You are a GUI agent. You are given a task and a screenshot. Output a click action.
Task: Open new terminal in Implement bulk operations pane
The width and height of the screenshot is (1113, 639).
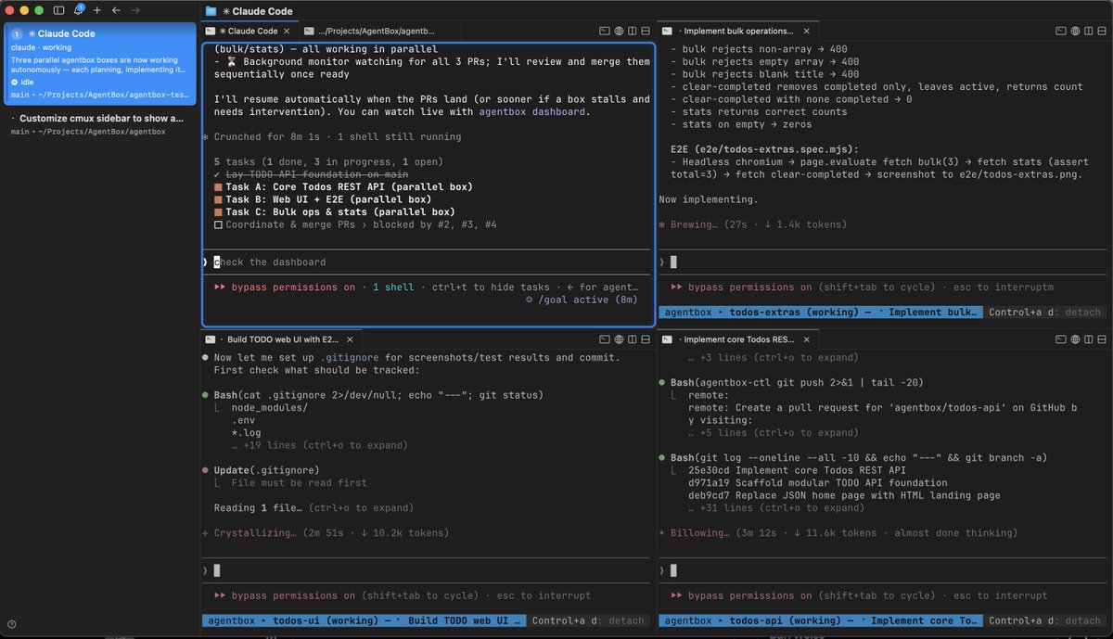(x=1061, y=31)
